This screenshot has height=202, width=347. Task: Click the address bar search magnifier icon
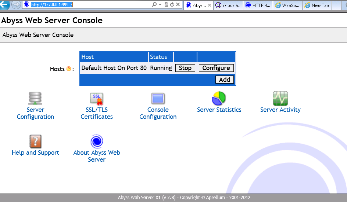click(x=154, y=4)
